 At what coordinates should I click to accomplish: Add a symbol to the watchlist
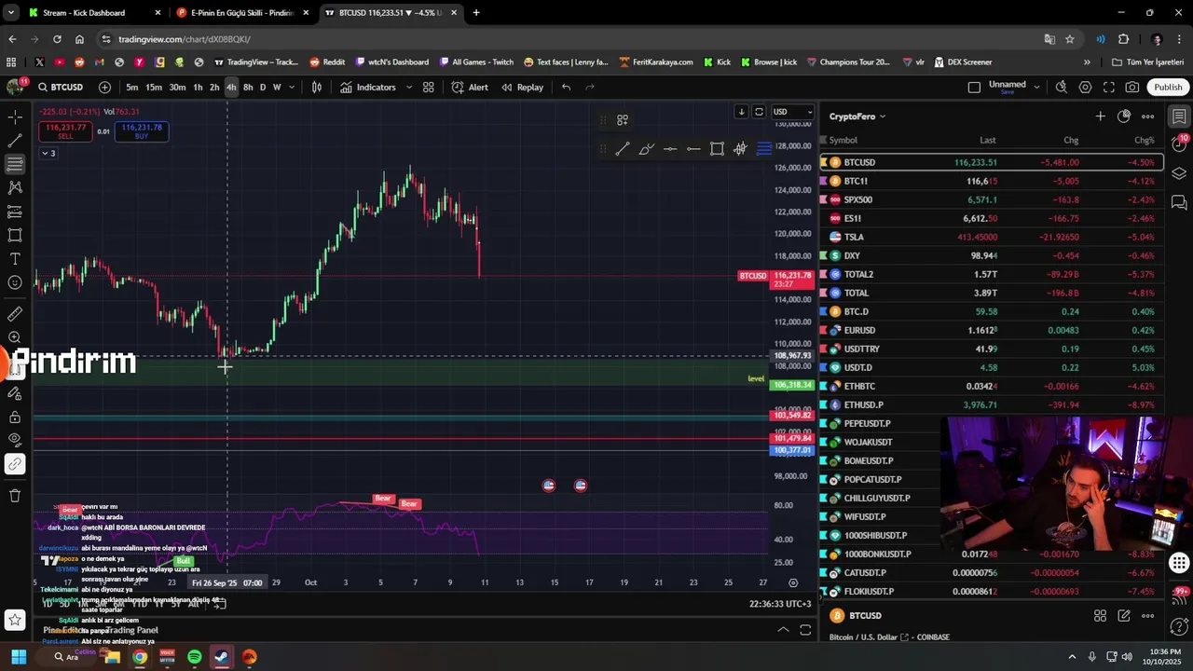click(x=1100, y=116)
